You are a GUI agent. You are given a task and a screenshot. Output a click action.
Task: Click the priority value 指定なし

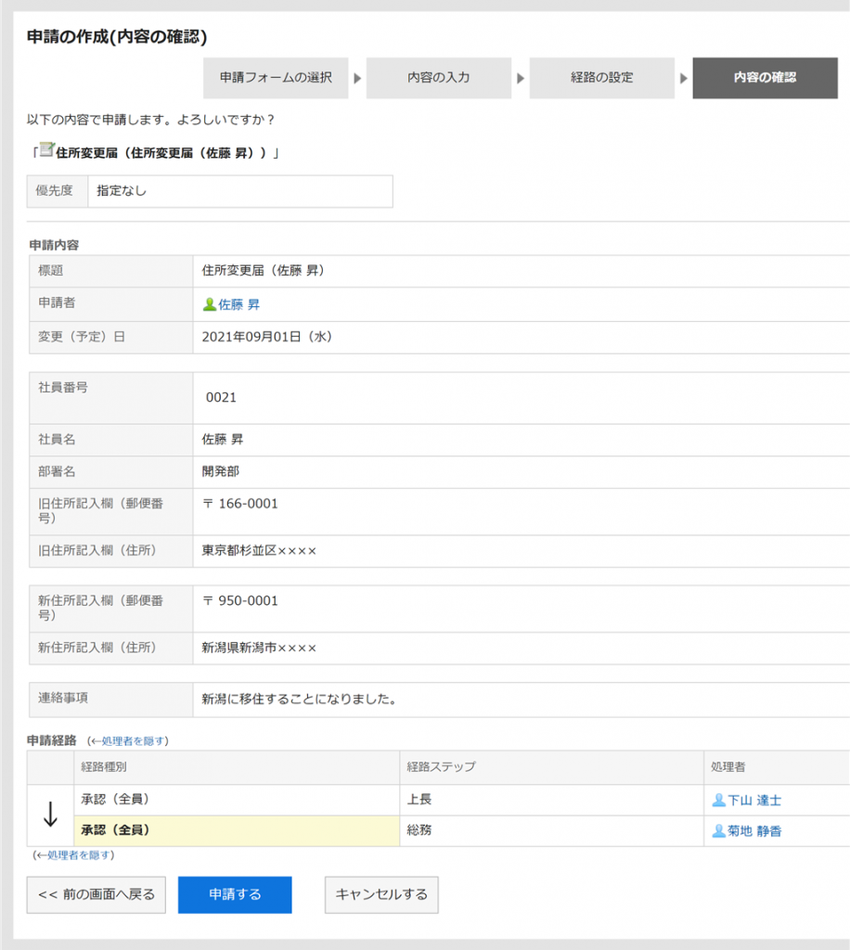point(122,191)
